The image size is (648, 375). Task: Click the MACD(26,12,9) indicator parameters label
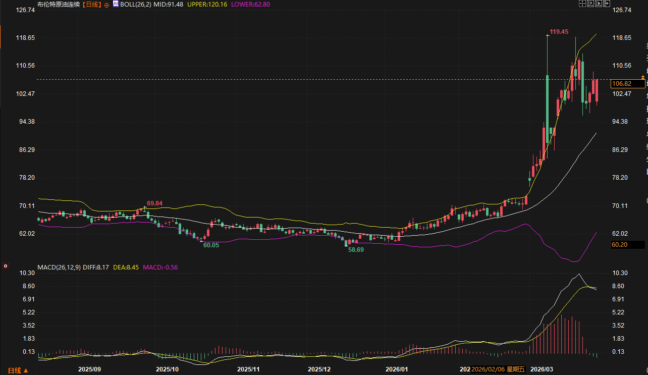click(x=59, y=267)
